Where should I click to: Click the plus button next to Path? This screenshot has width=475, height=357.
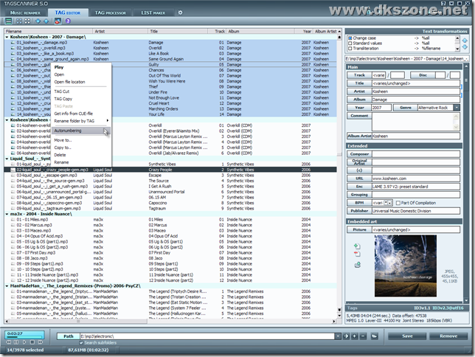point(355,336)
